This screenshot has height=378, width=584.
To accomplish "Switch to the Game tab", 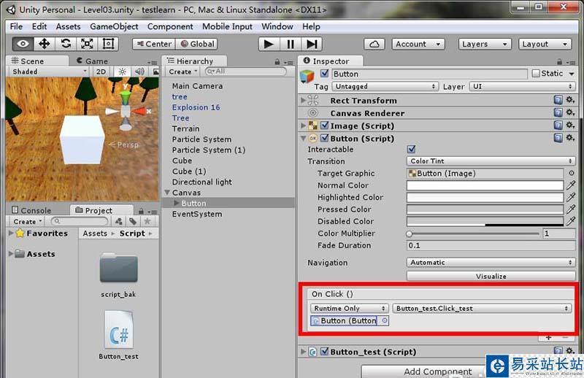I will pos(93,61).
